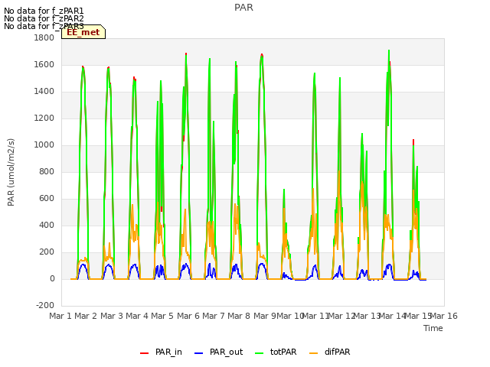
Task: Click the Mar 2 x-axis tick label
Action: coord(86,316)
